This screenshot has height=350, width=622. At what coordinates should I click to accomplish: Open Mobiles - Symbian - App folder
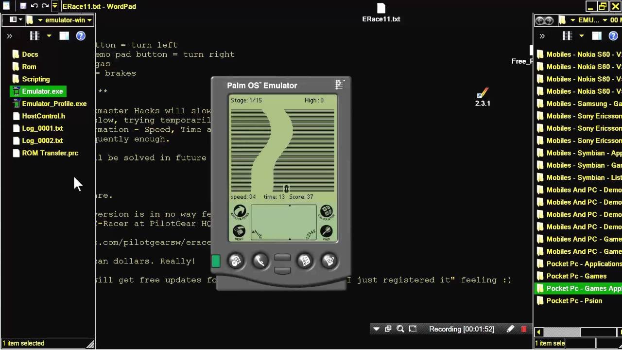tap(578, 153)
